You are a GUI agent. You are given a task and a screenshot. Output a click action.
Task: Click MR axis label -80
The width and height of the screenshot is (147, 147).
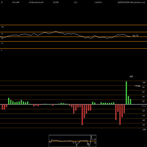143,125
